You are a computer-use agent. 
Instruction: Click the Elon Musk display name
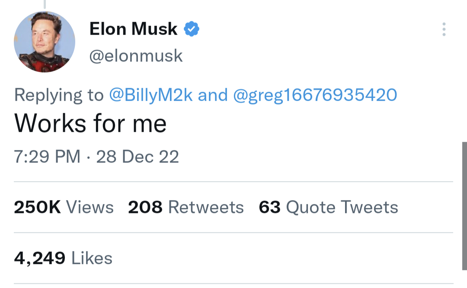133,29
